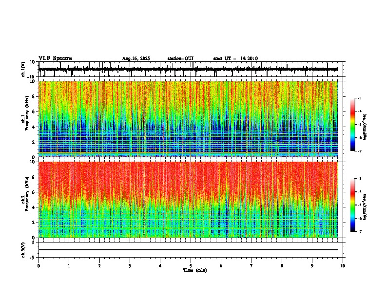Click the '5' tick on ch.3(V) axis
The image size is (386, 298).
click(x=34, y=242)
